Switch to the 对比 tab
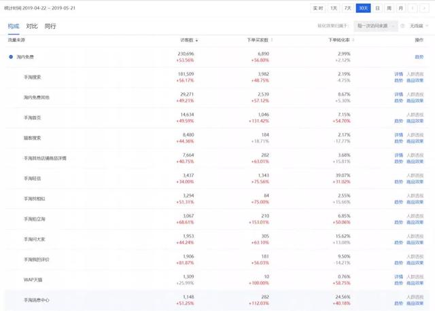 [x=32, y=26]
